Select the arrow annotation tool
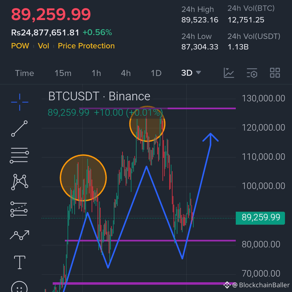The width and height of the screenshot is (292, 292). 19,235
